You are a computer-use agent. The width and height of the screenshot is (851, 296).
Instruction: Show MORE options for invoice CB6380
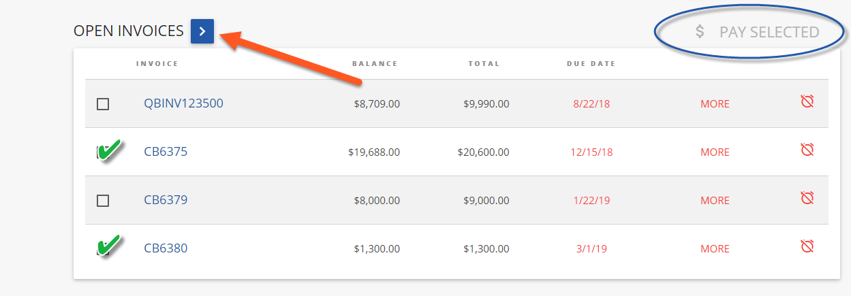[x=715, y=249]
